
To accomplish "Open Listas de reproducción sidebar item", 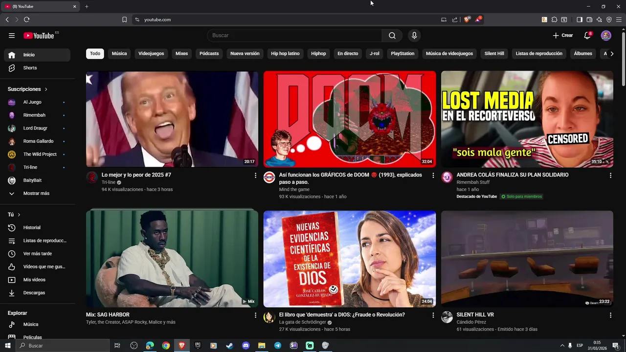I will point(37,241).
